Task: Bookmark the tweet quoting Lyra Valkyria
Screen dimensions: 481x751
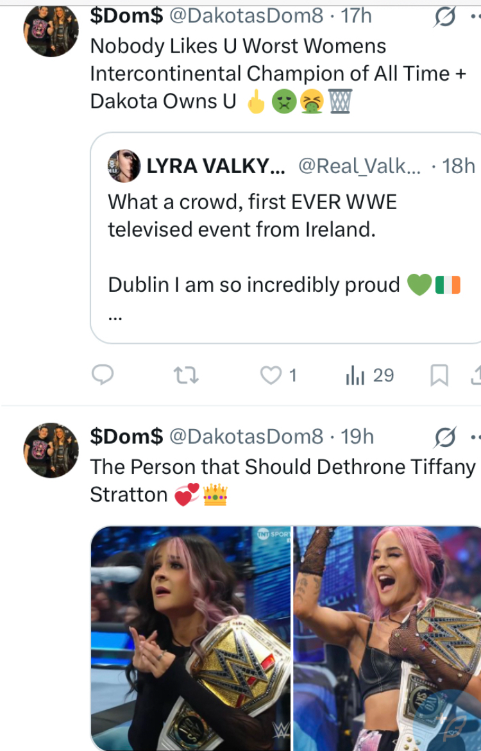Action: pos(439,375)
